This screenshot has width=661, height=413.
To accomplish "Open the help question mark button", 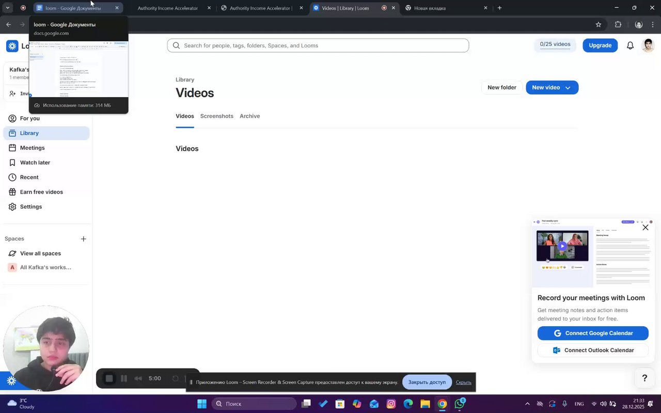I will 644,378.
